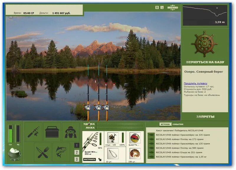Image resolution: width=236 pixels, height=170 pixels.
Task: Click the НАСТРОИТЬ button
Action: tap(89, 159)
